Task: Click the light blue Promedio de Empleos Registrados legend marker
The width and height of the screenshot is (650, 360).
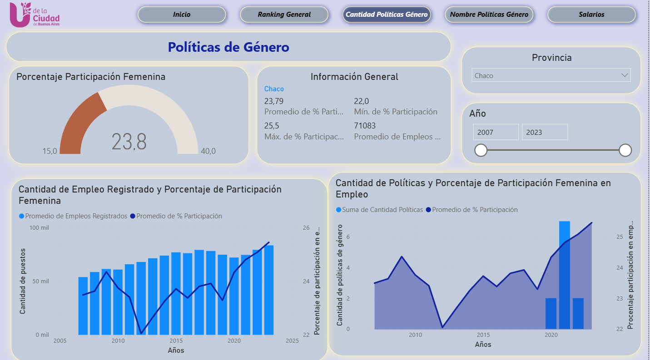Action: tap(21, 216)
